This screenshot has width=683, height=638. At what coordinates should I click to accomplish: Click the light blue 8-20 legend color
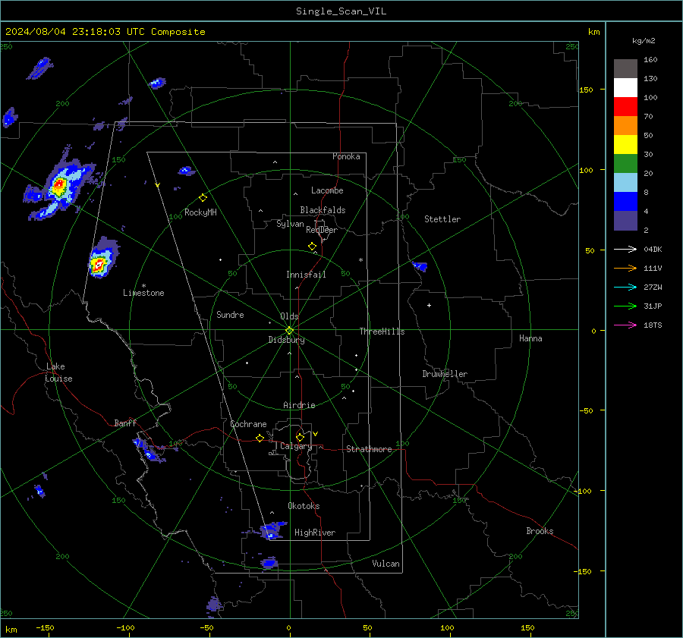[625, 183]
